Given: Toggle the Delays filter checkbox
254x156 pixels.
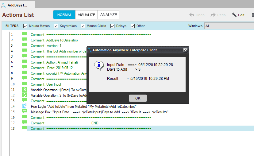Looking at the screenshot, I should (x=112, y=26).
